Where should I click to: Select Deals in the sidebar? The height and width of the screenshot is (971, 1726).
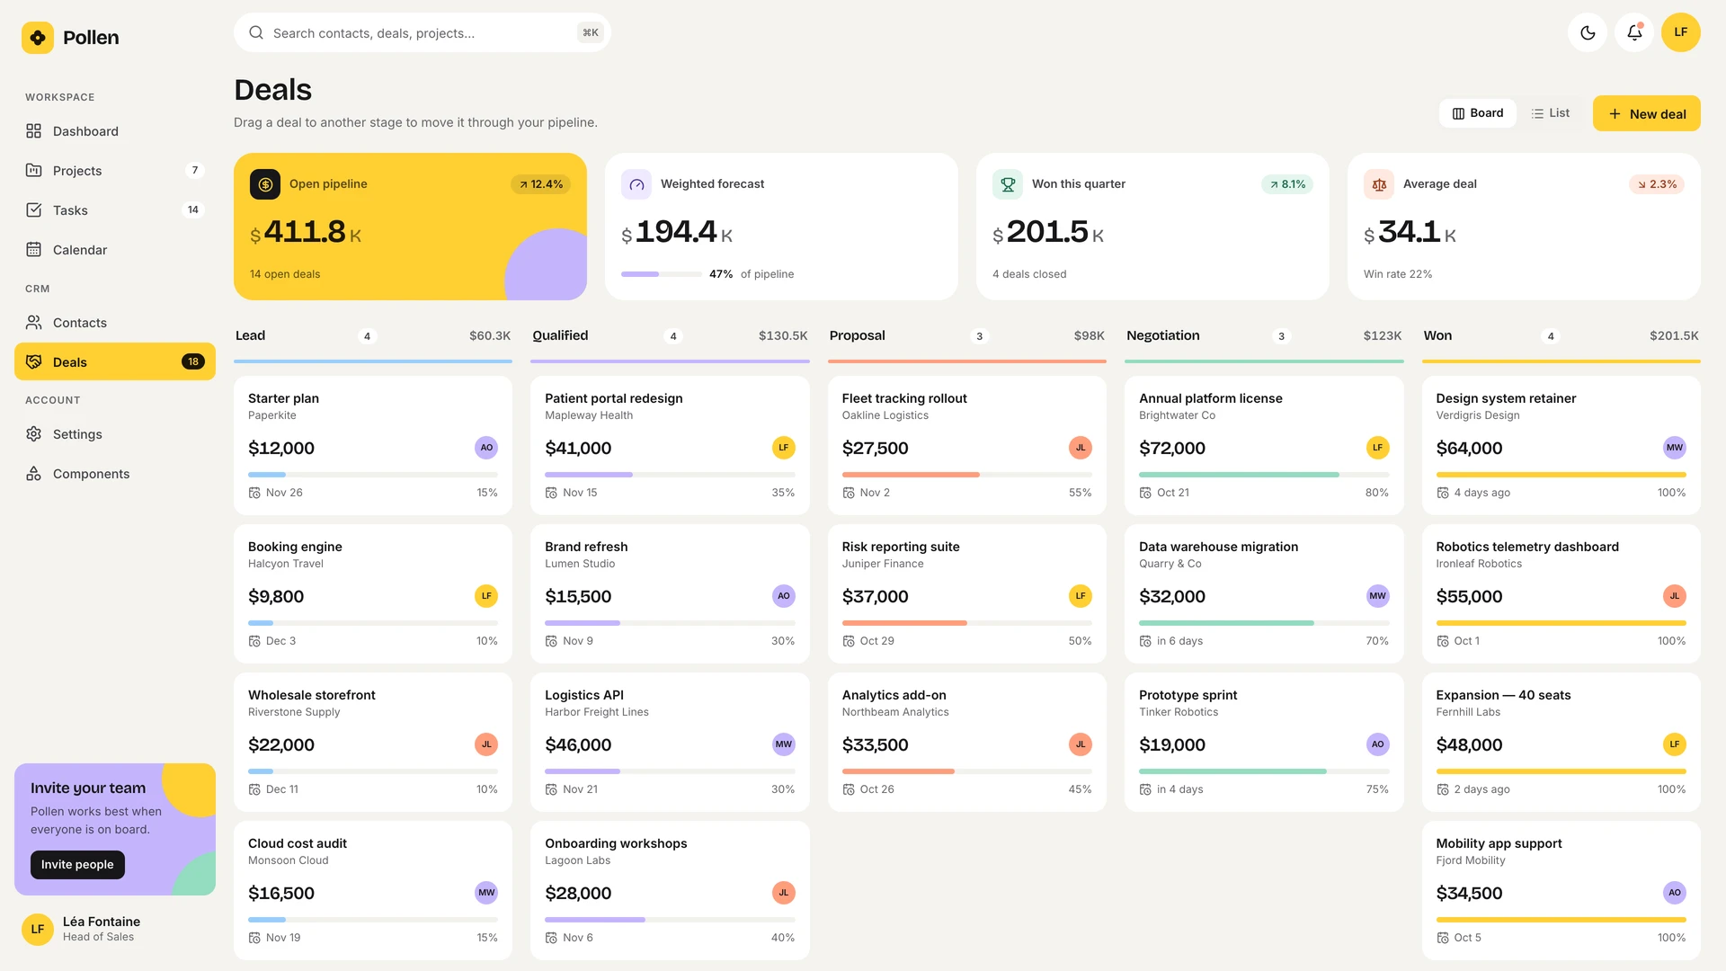[115, 361]
